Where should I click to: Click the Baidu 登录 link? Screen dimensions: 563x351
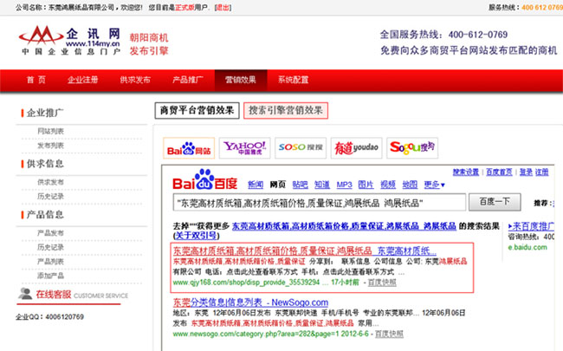526,172
